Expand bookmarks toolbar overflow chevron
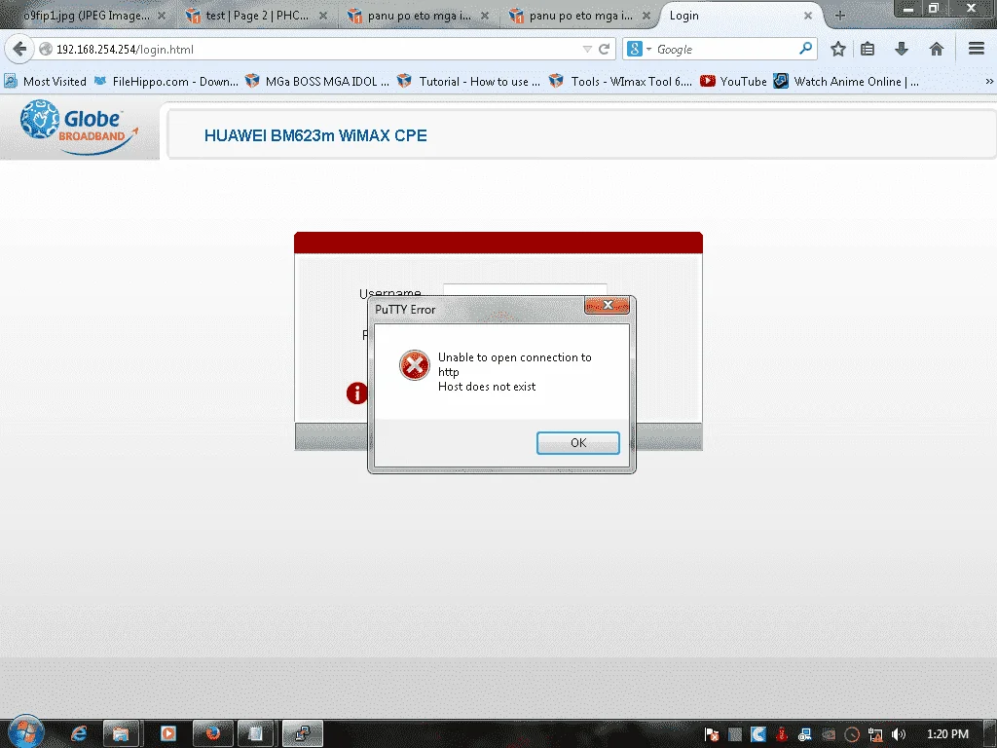This screenshot has width=997, height=748. pos(989,82)
